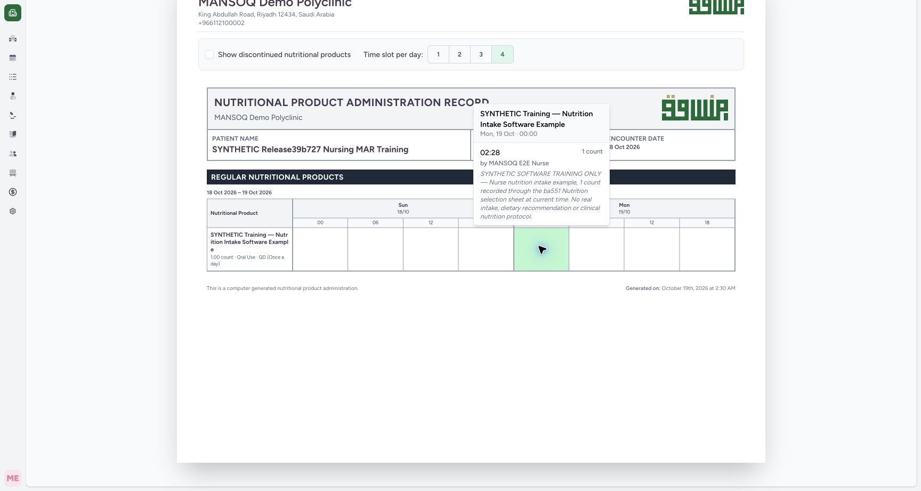
Task: Click the 'Mon 19/10' column header
Action: pyautogui.click(x=624, y=208)
